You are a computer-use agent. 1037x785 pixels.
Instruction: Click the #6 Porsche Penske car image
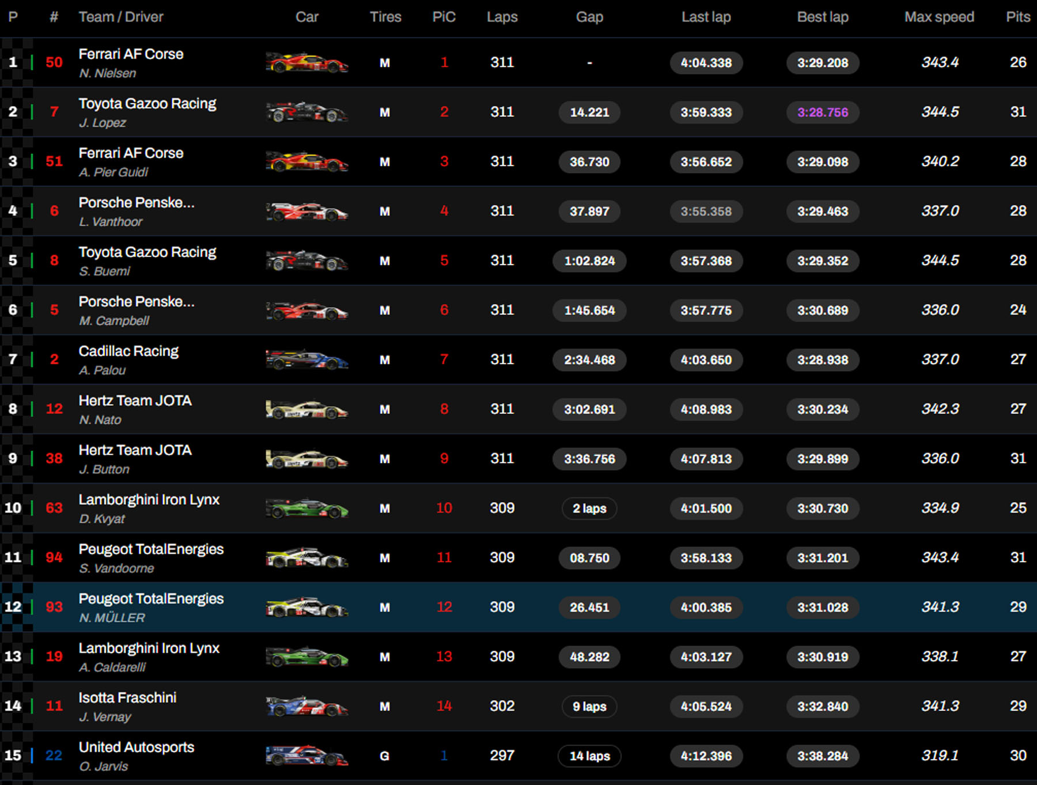[306, 211]
